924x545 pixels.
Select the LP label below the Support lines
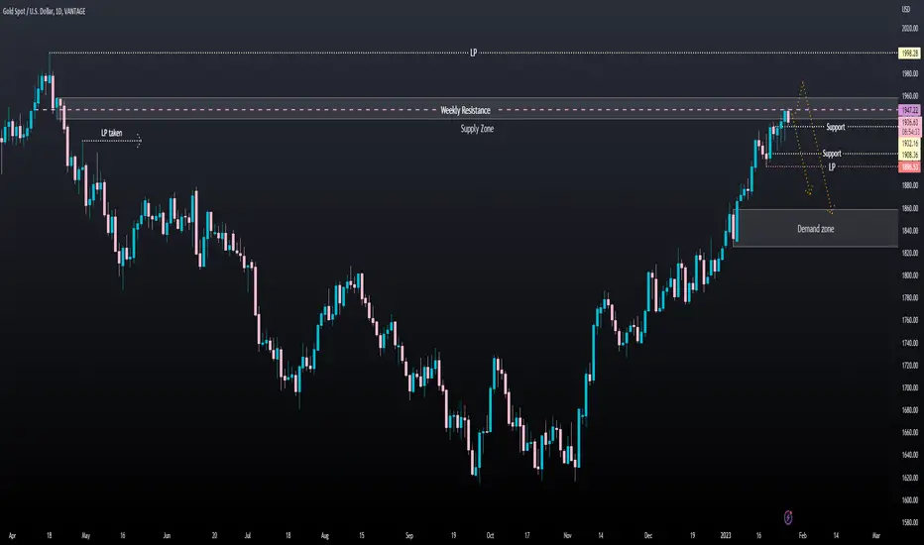tap(832, 166)
